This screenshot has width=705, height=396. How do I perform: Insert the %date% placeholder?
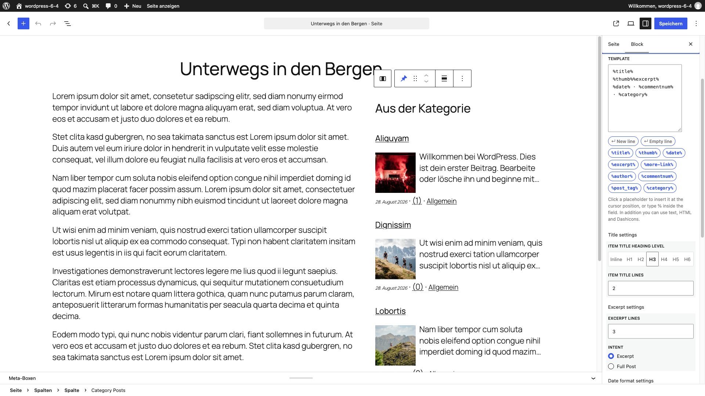click(x=674, y=153)
